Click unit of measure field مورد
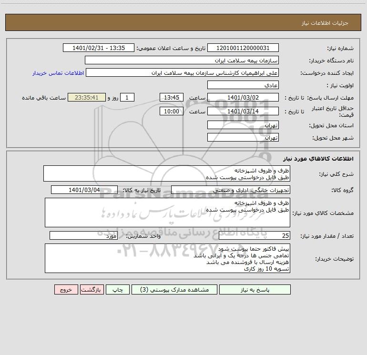This screenshot has height=355, width=367. (83, 236)
